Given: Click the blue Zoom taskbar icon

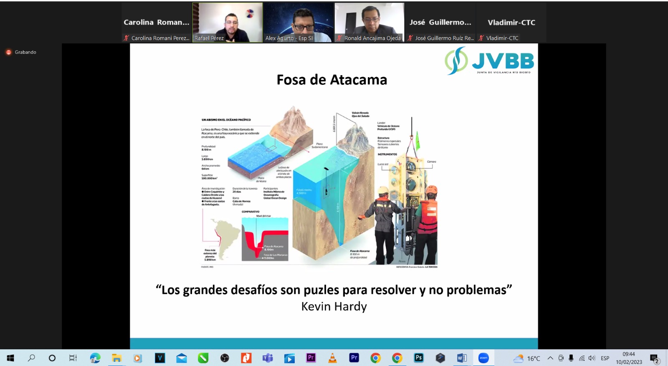Looking at the screenshot, I should coord(483,358).
